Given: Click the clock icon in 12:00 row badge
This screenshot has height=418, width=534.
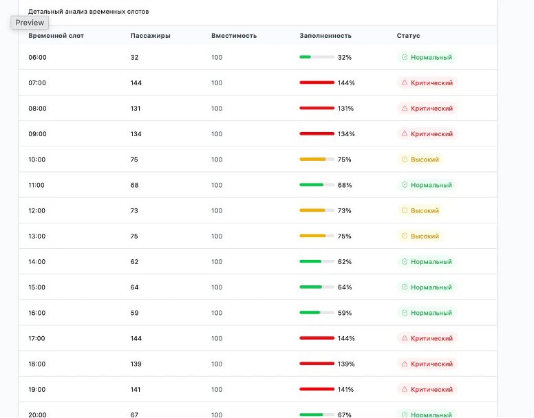Looking at the screenshot, I should (x=404, y=210).
